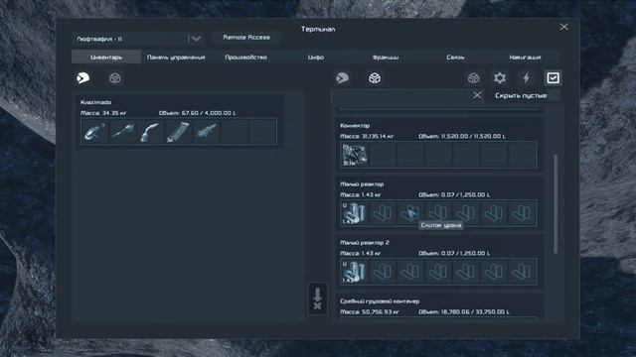Select the 3x stacked item in Xvazimado inventory

click(x=179, y=131)
